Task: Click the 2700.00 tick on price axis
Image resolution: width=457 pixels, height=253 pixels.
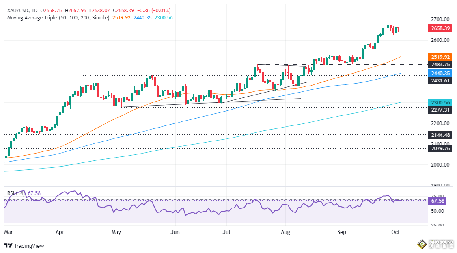Action: point(440,19)
